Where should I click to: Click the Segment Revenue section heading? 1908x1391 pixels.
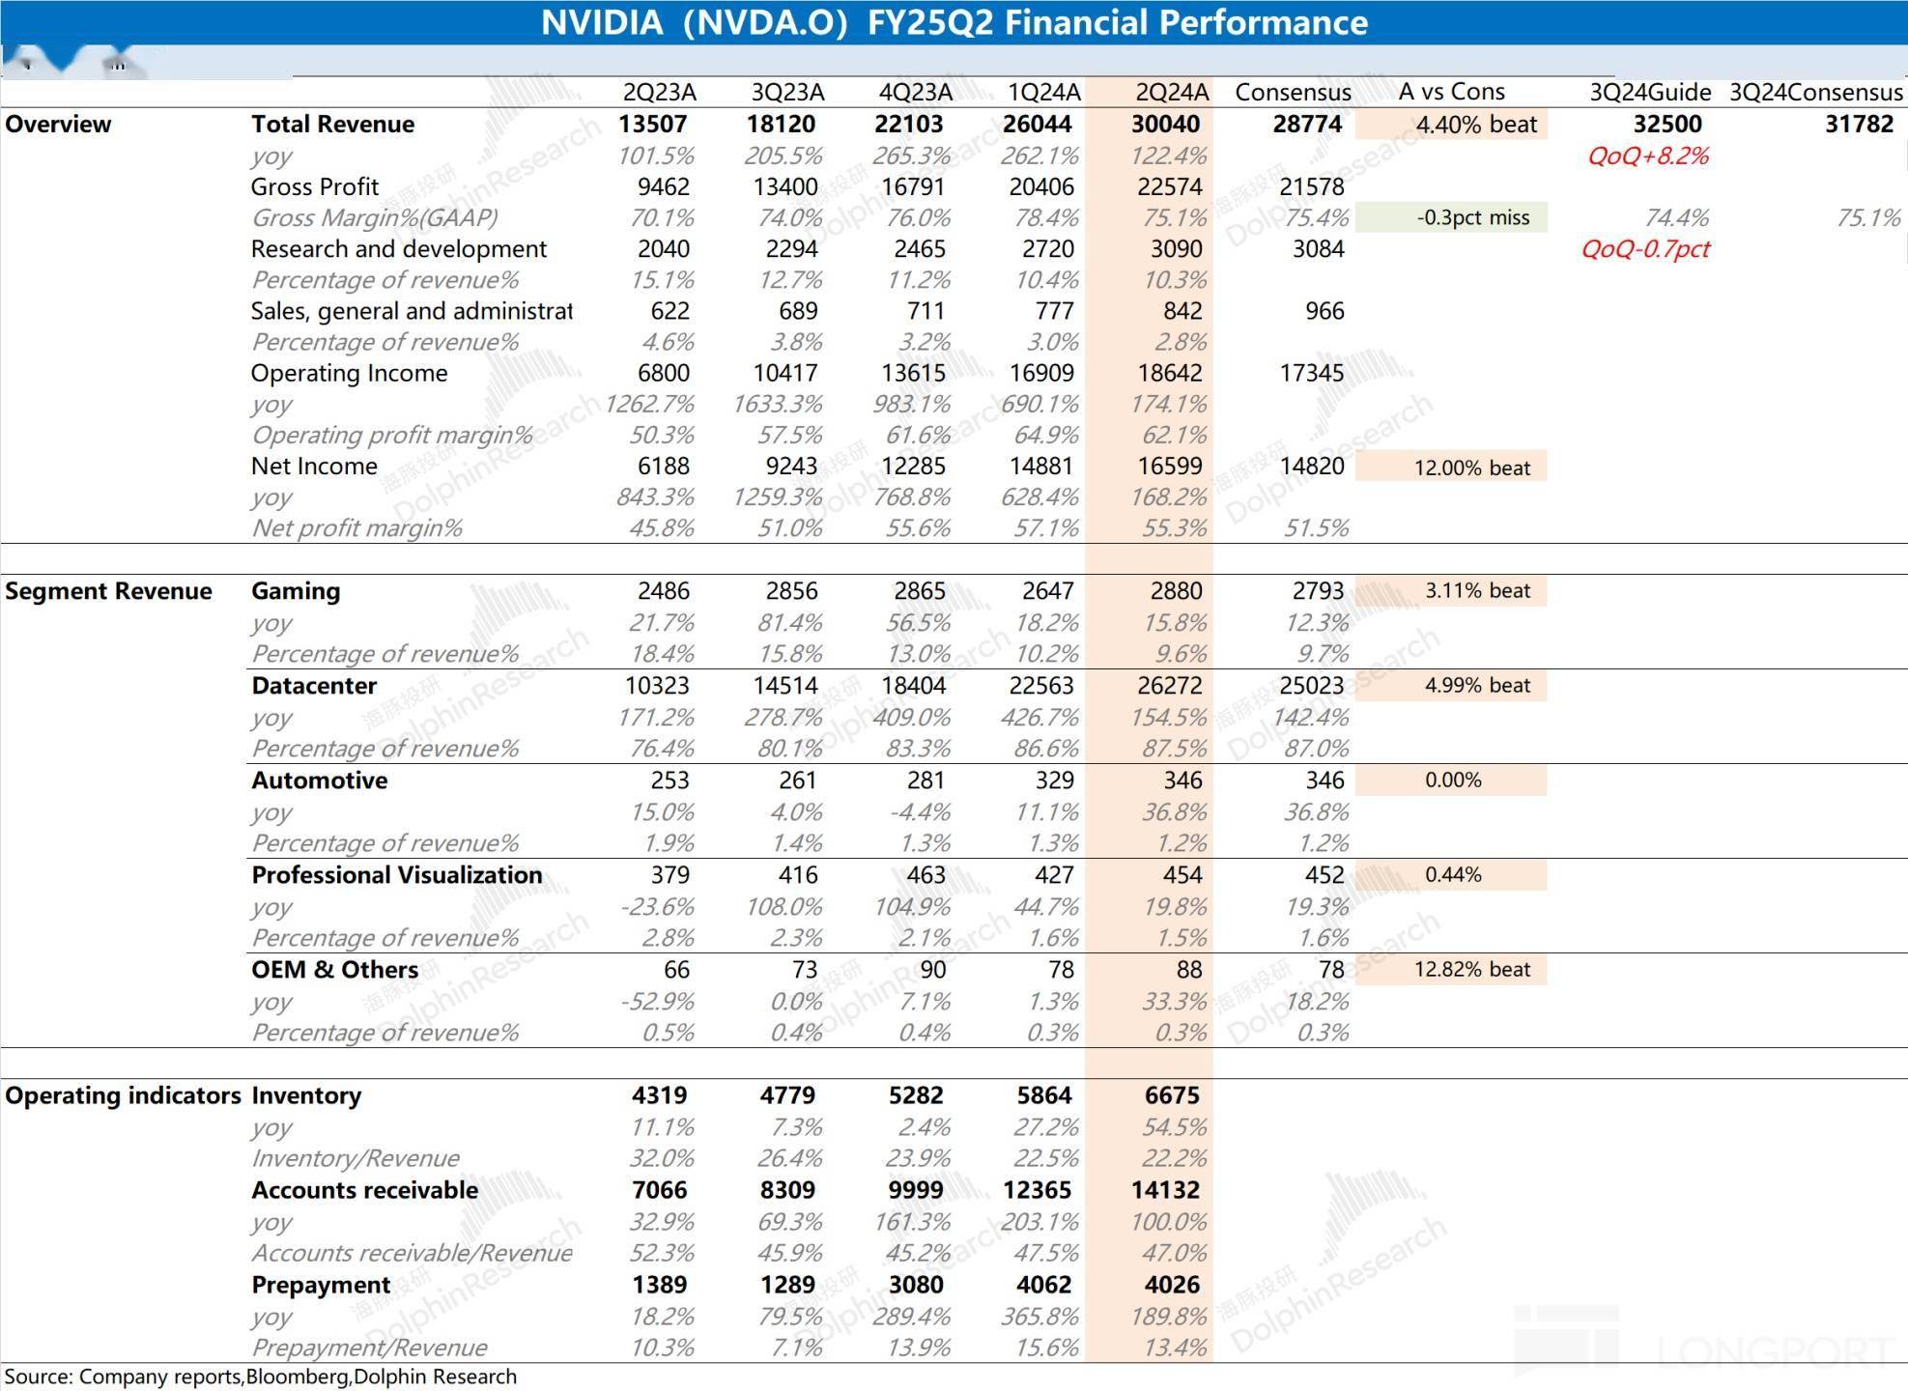(108, 591)
